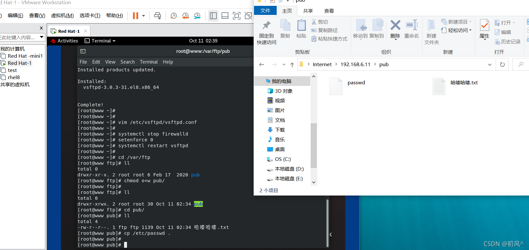Click the thumbnail bar view icon in VMware
Image resolution: width=529 pixels, height=250 pixels.
[225, 16]
